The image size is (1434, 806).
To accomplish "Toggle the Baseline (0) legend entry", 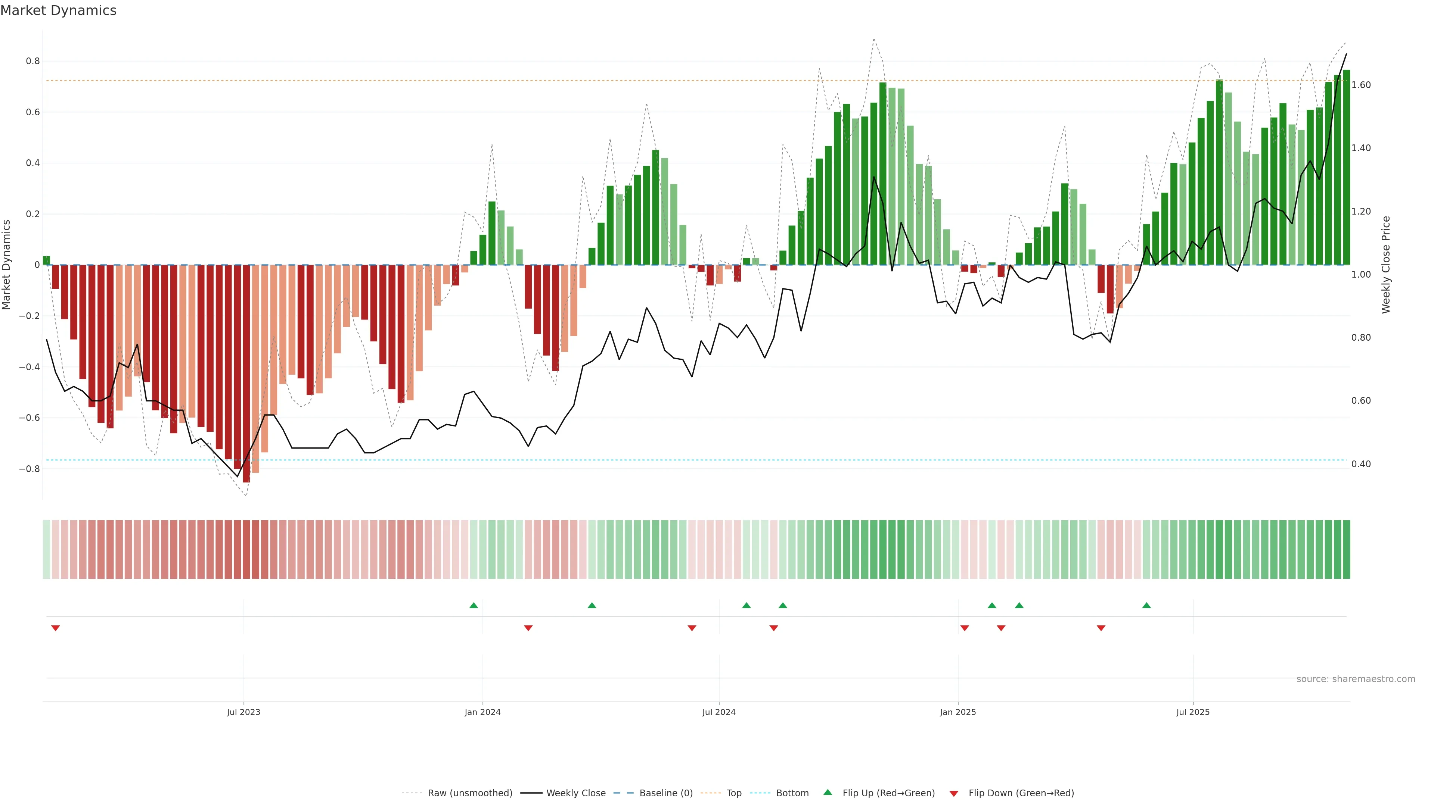I will coord(666,793).
